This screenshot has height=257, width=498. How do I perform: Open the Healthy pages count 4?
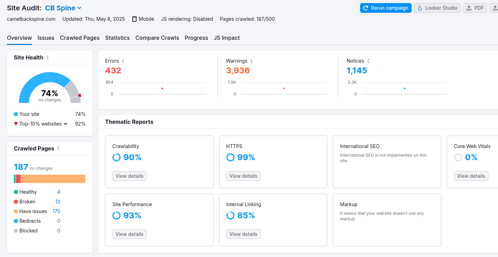(x=58, y=192)
